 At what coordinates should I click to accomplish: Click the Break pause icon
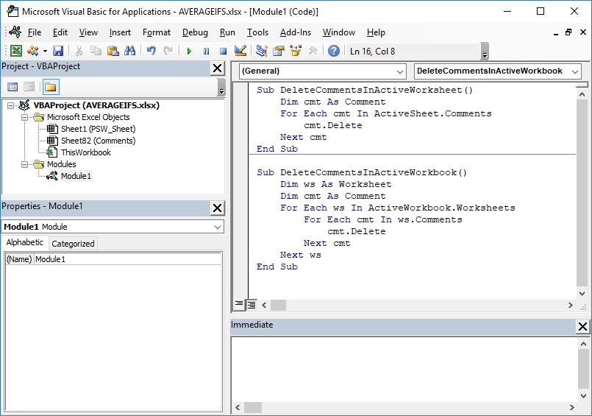click(206, 51)
